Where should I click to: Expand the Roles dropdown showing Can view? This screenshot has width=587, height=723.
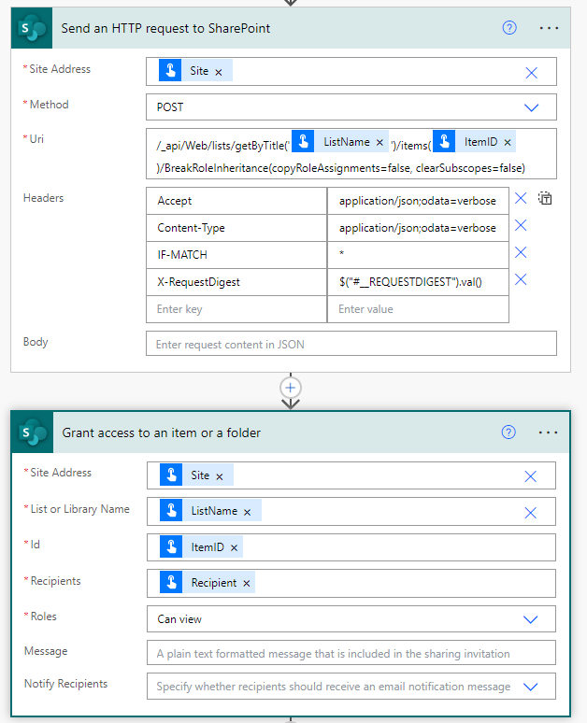coord(531,619)
